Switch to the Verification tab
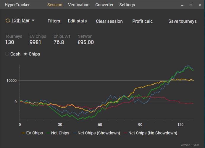This screenshot has height=148, width=205. click(x=79, y=5)
